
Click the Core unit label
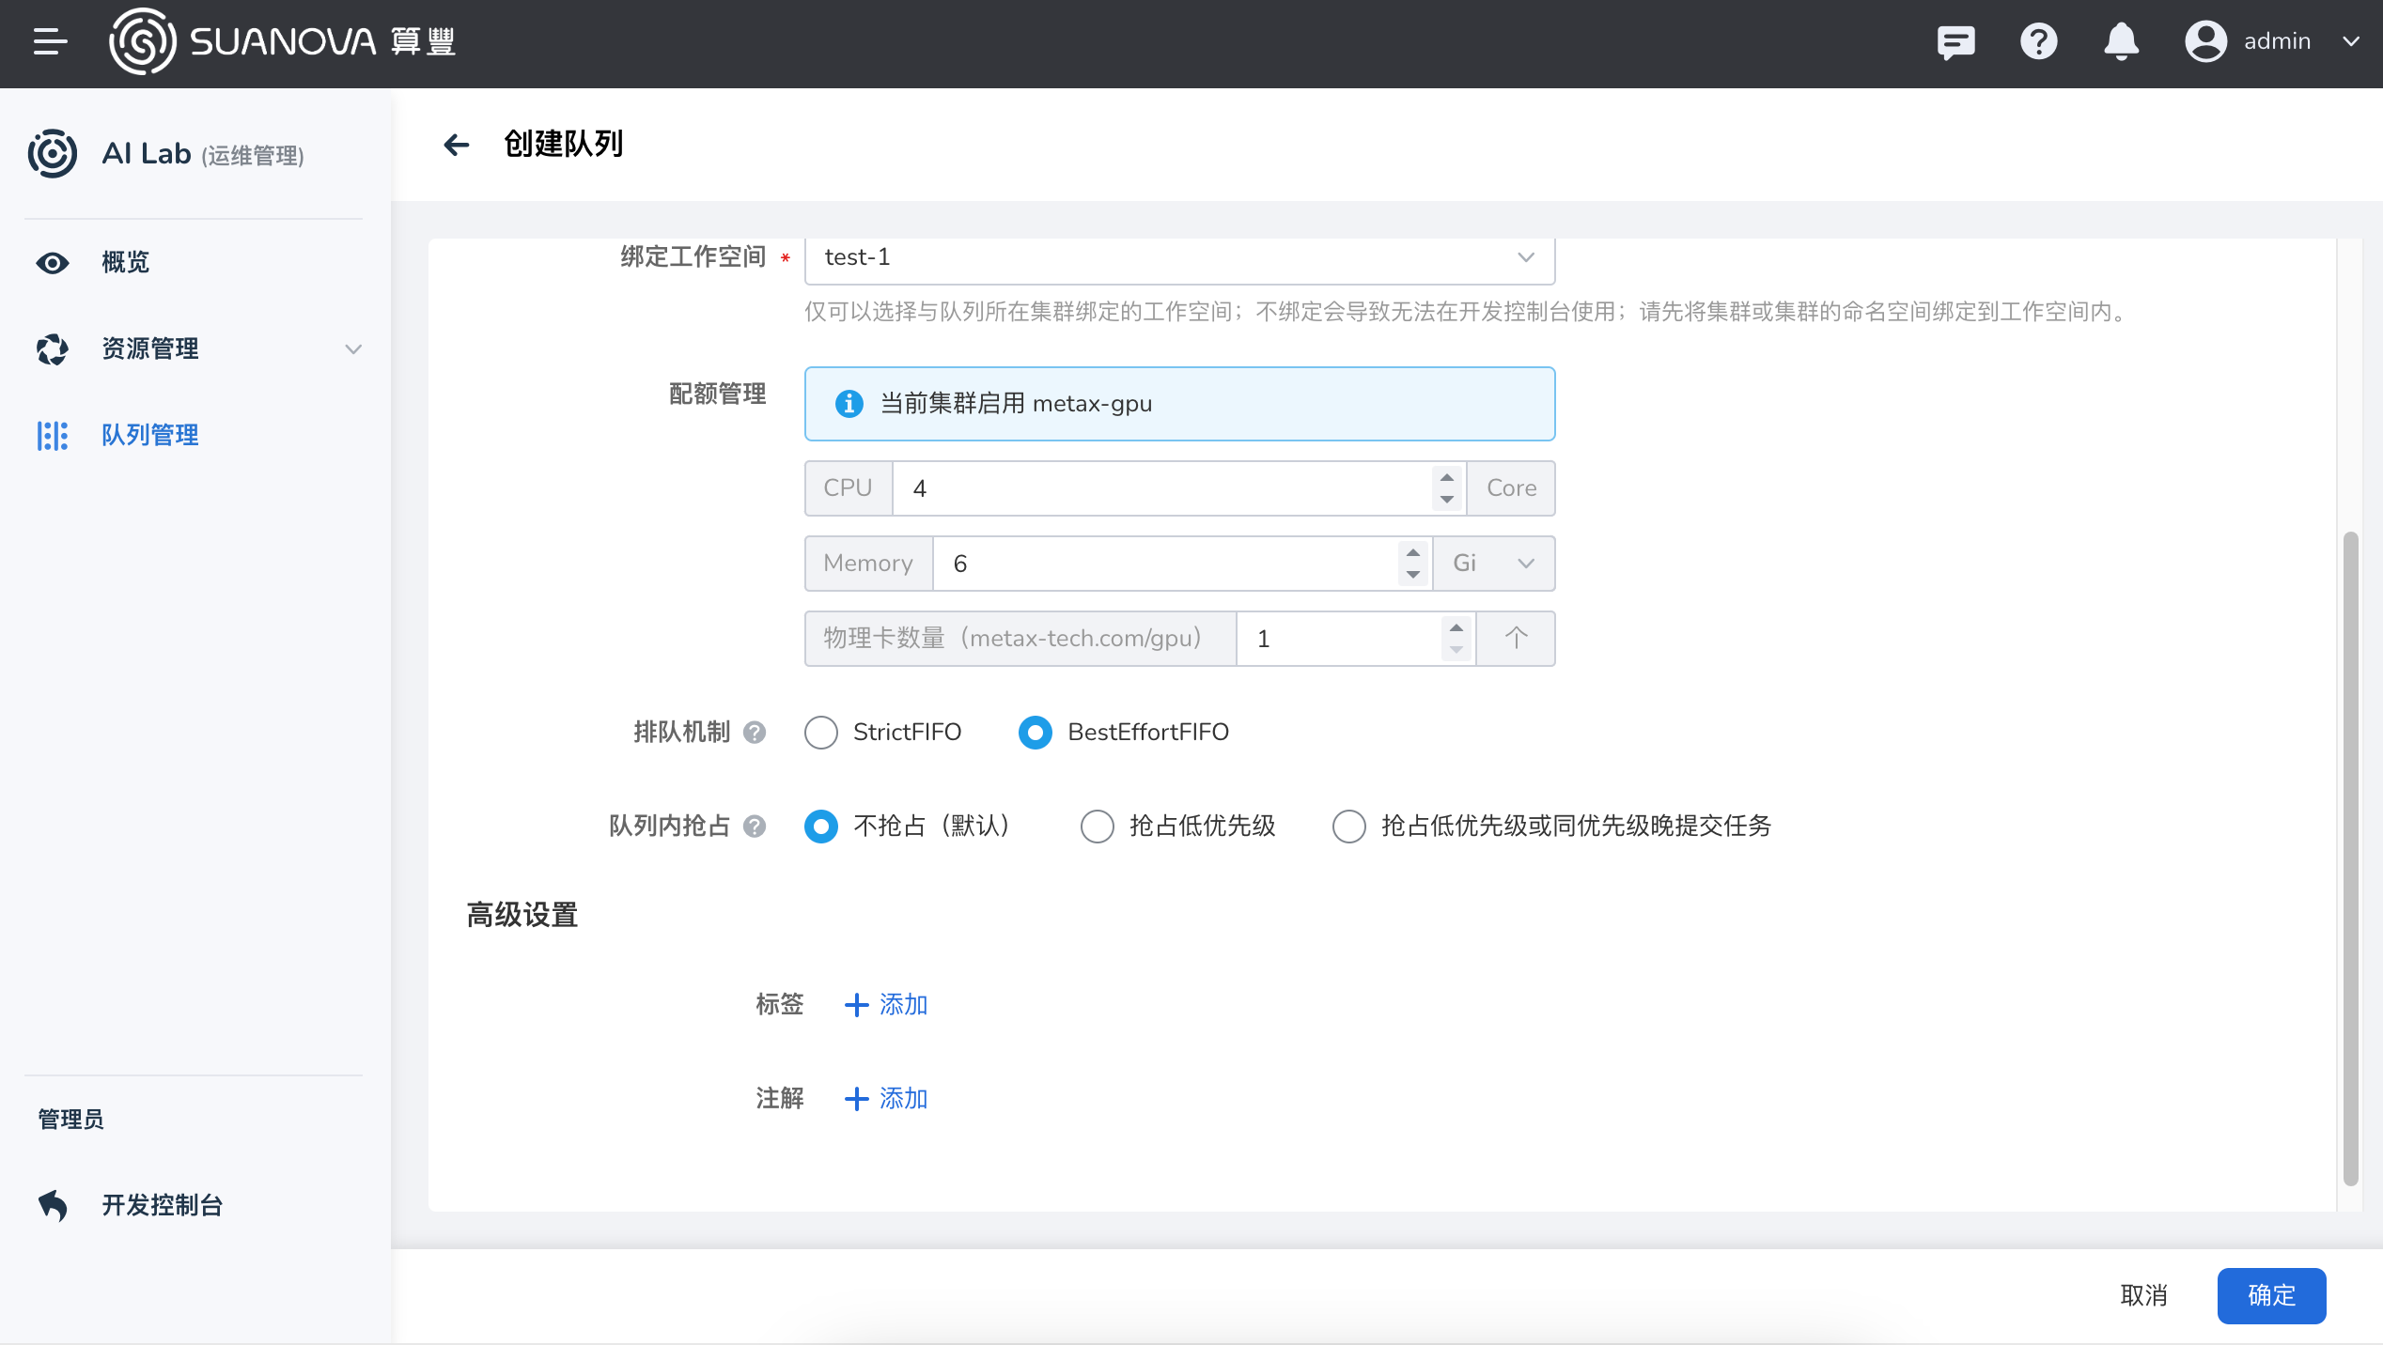pyautogui.click(x=1511, y=488)
